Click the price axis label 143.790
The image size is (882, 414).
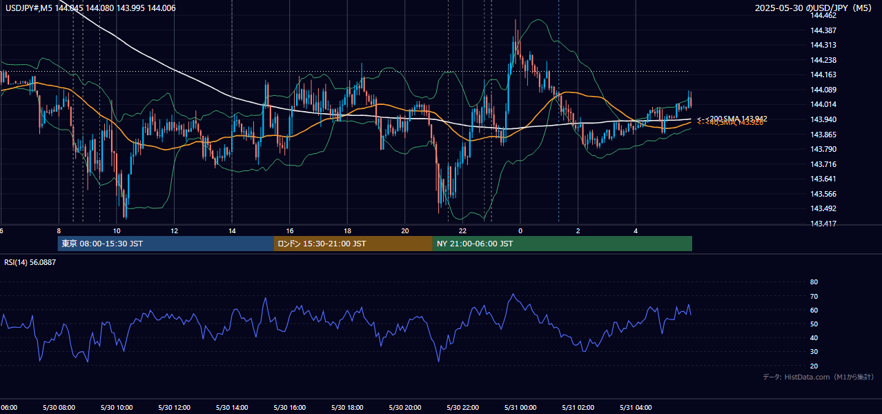pyautogui.click(x=824, y=149)
